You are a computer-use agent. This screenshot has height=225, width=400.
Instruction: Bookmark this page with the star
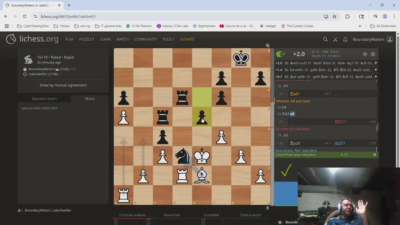[334, 16]
